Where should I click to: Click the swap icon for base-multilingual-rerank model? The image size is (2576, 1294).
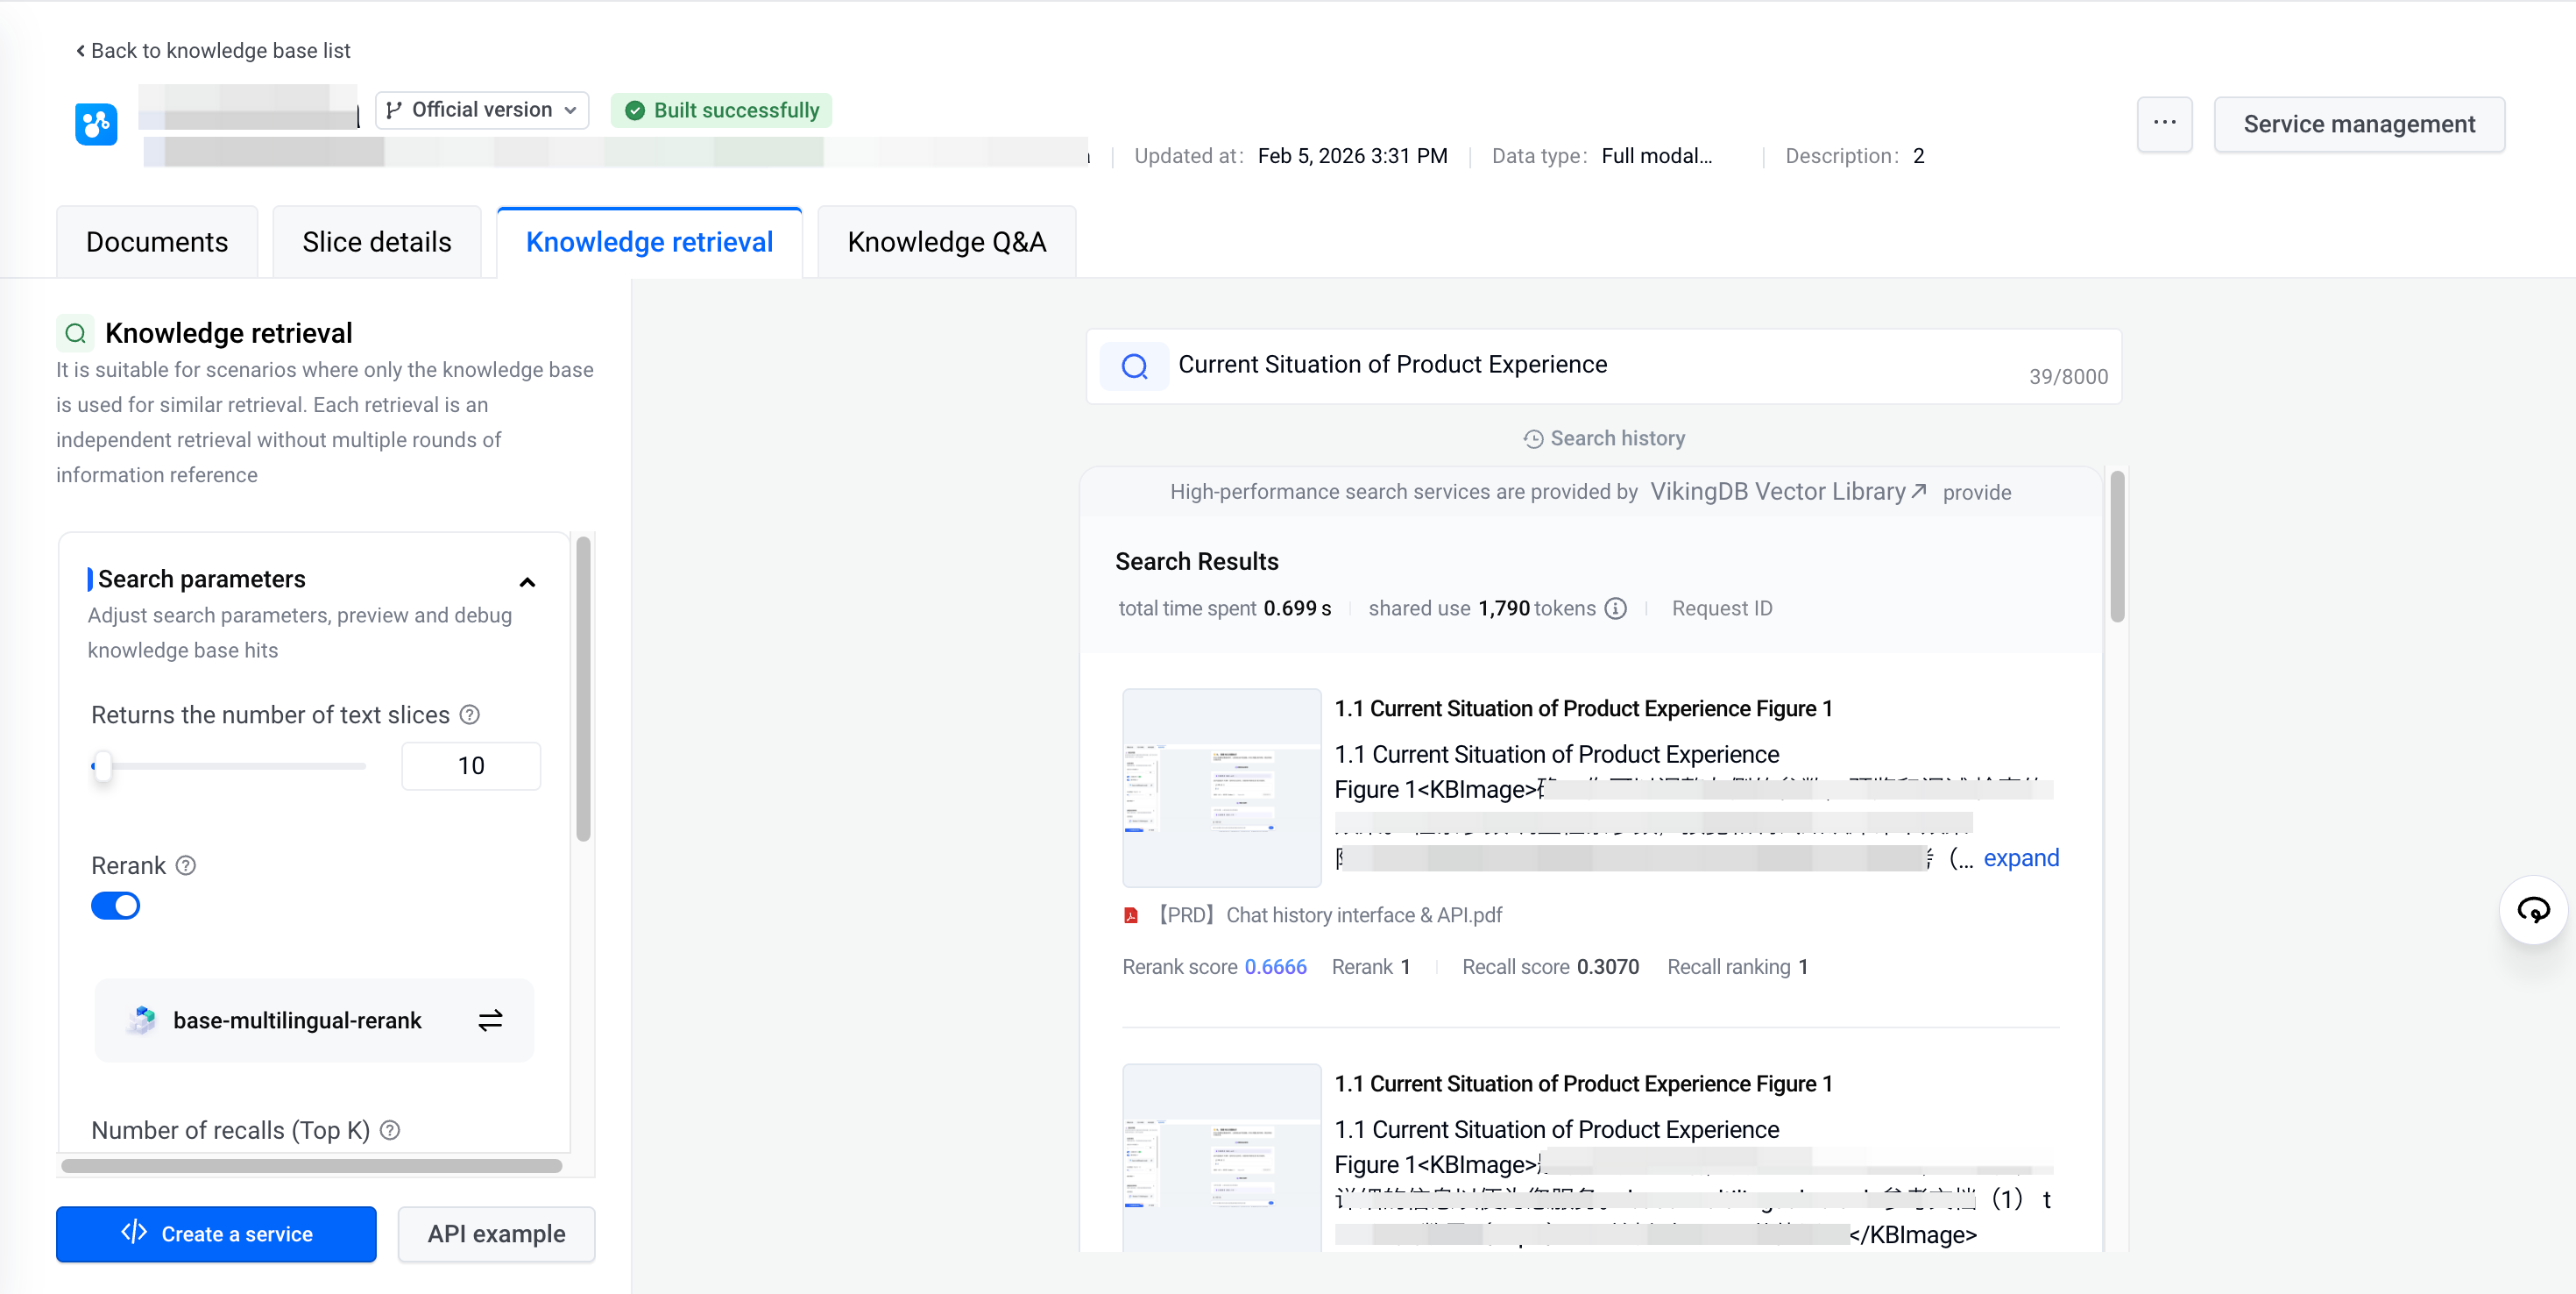pyautogui.click(x=490, y=1020)
